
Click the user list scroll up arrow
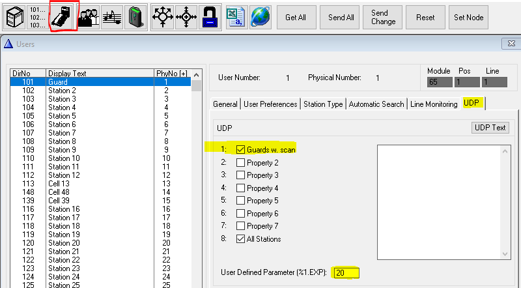tap(197, 75)
